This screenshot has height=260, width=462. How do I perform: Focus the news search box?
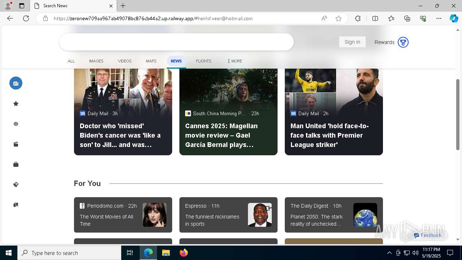[176, 42]
